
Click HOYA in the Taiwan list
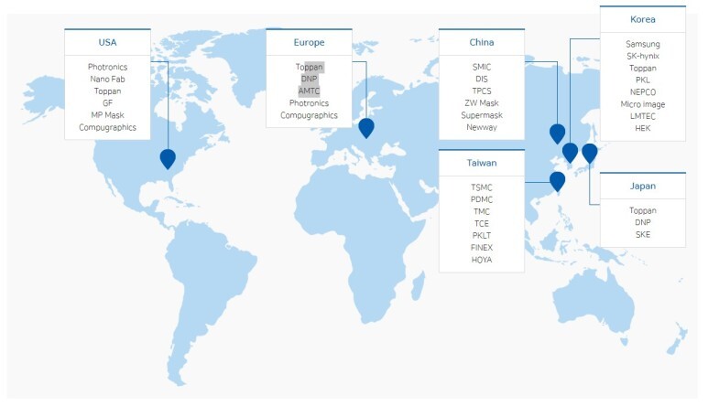(482, 260)
